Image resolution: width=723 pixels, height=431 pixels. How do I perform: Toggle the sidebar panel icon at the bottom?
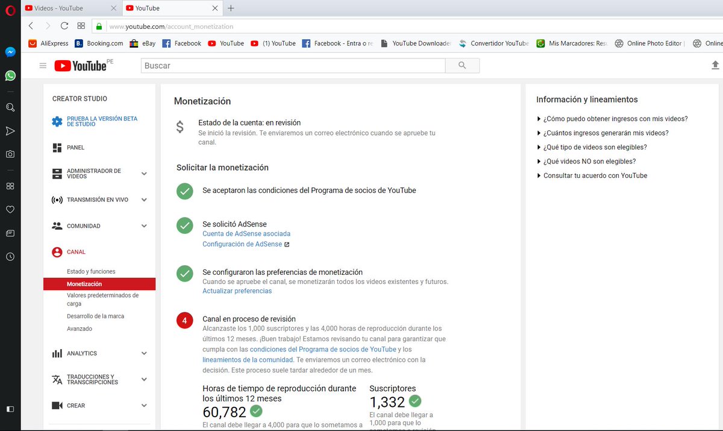(10, 409)
